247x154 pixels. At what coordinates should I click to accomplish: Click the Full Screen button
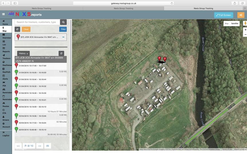click(x=224, y=15)
